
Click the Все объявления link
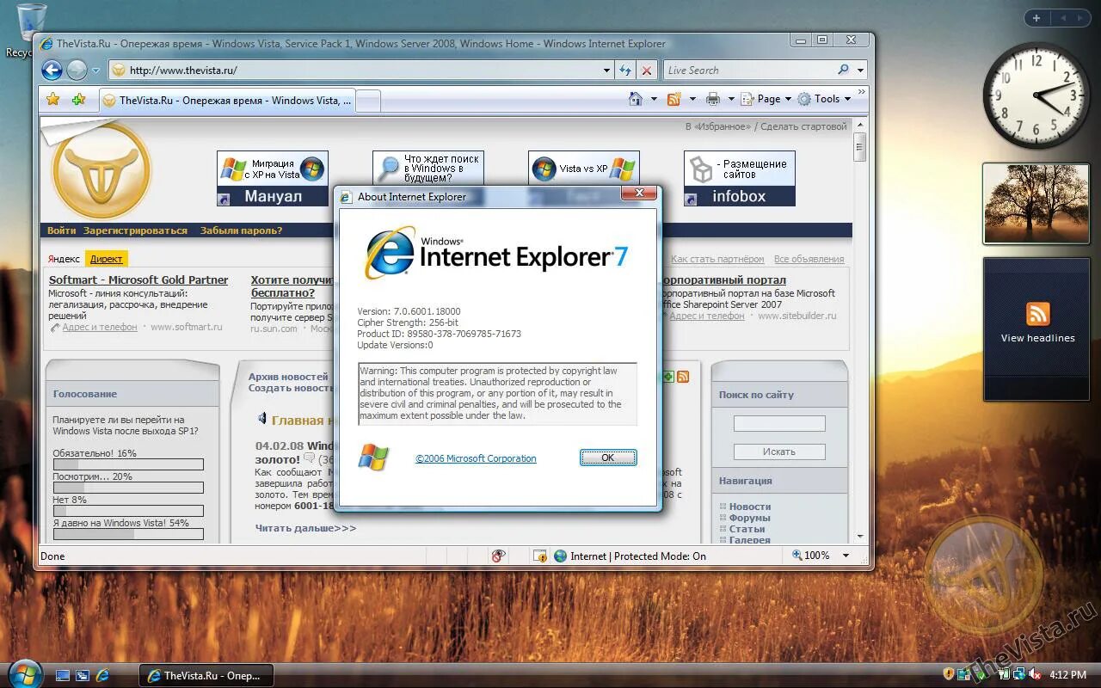809,259
